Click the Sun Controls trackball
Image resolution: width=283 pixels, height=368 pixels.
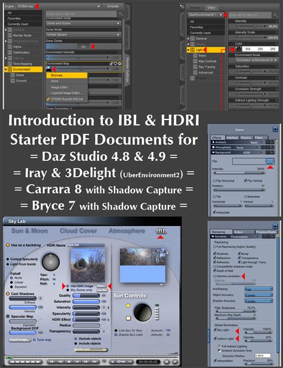[143, 312]
